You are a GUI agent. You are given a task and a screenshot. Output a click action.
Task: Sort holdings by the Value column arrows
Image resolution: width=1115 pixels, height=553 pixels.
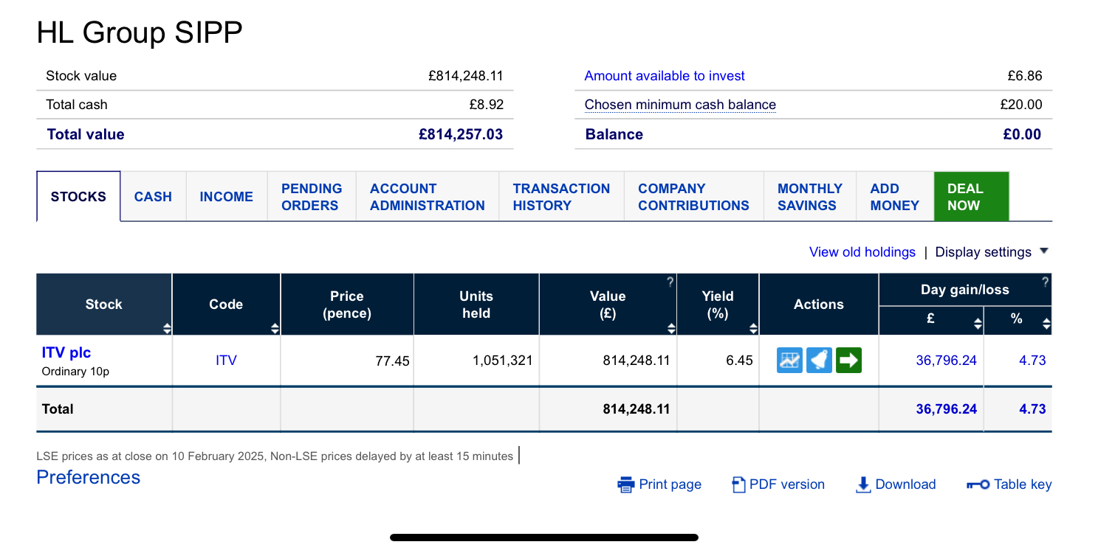point(671,328)
